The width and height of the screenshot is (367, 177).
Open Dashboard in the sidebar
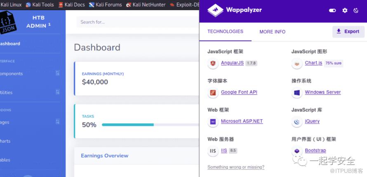pyautogui.click(x=10, y=44)
